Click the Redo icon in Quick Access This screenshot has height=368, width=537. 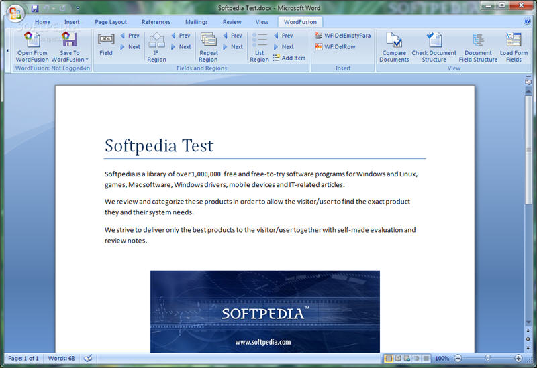(x=62, y=8)
